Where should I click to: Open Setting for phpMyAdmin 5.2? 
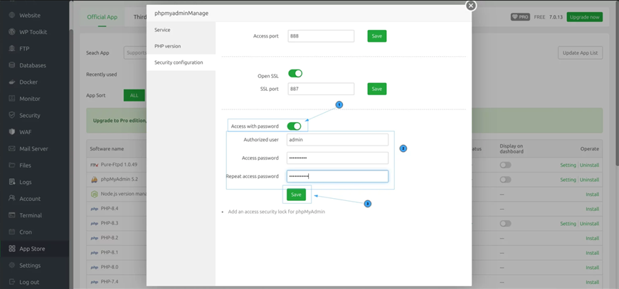pos(568,180)
